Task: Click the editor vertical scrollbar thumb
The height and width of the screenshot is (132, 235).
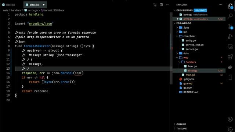Action: (171, 48)
